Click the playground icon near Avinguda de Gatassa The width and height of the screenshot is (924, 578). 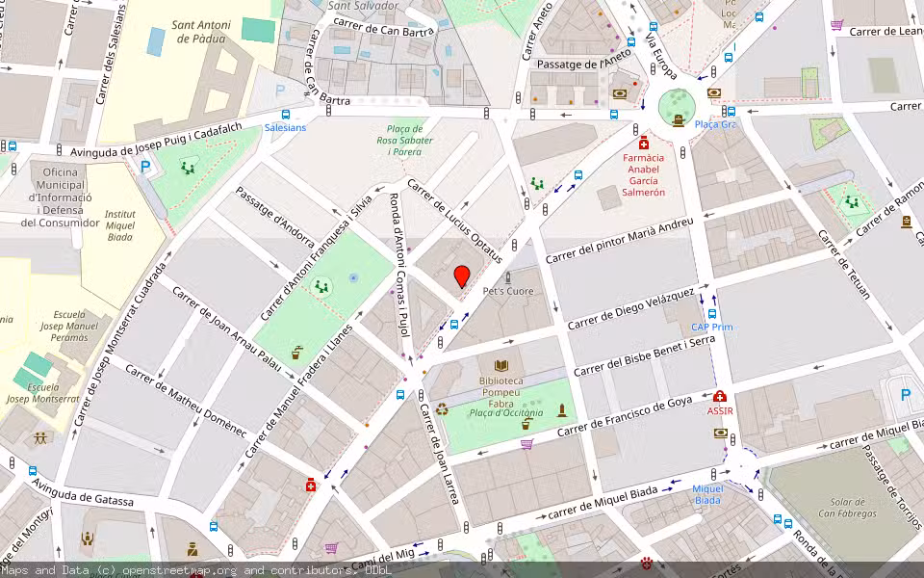click(40, 437)
